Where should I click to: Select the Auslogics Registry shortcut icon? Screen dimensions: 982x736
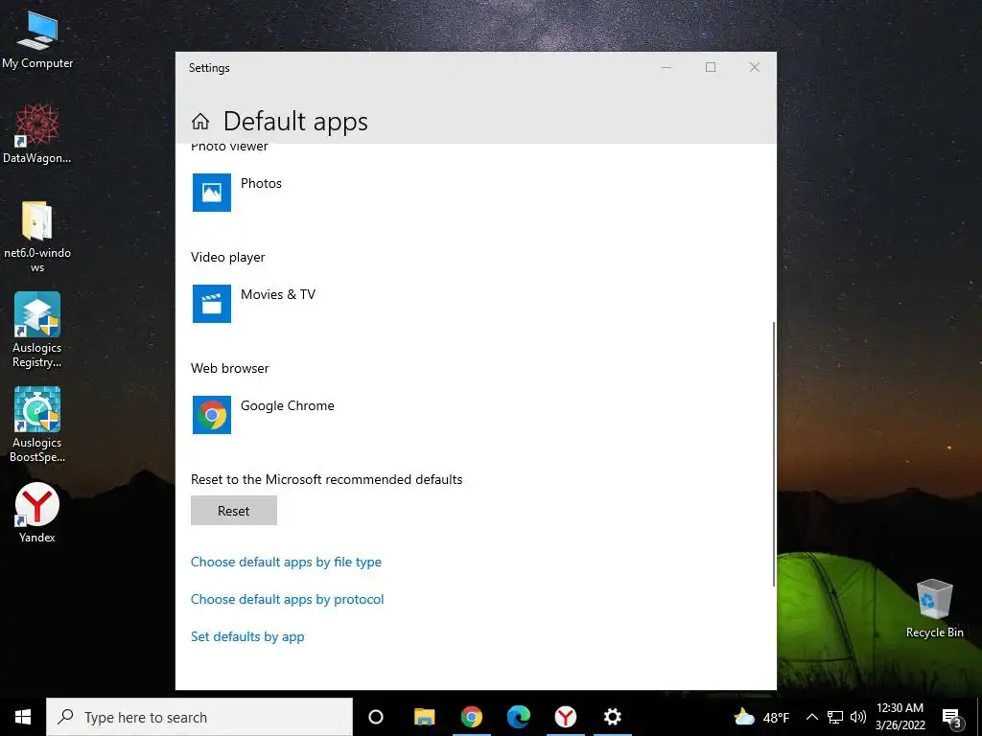click(37, 330)
